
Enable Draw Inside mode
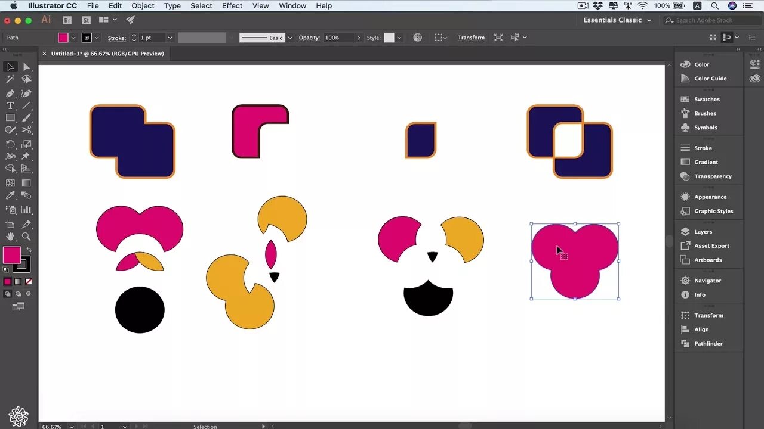point(29,294)
